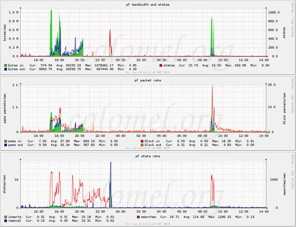Click the orange 'block out' legend swatch
296x227 pixels.
[x=142, y=145]
